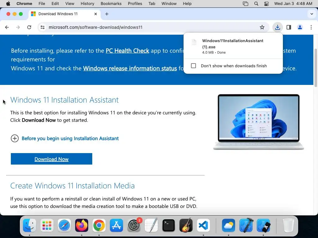Screen dimensions: 318x238
Task: Open site information icon in address bar
Action: coord(42,27)
